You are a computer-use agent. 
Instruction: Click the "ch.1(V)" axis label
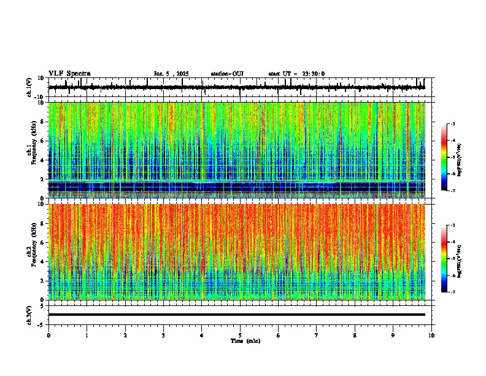[x=29, y=87]
